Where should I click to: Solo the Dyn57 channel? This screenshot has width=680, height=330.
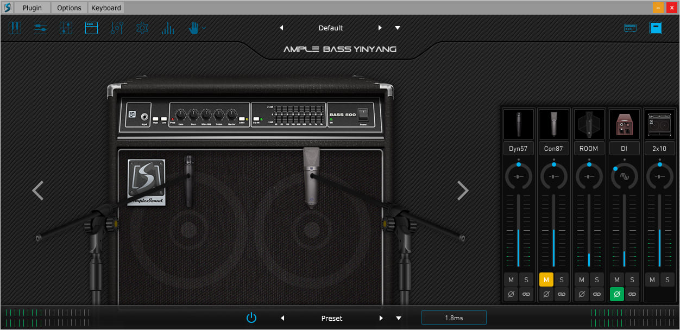coord(526,280)
